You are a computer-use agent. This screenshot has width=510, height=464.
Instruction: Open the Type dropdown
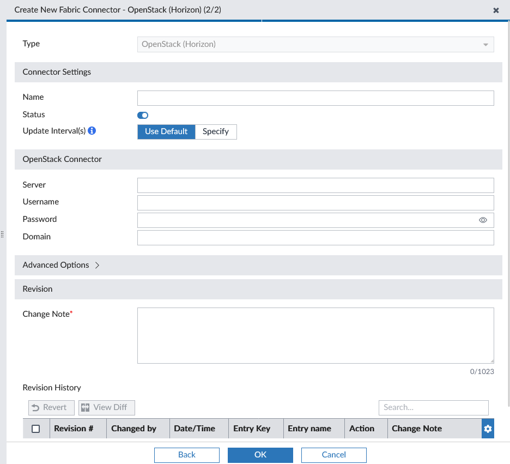pos(484,44)
